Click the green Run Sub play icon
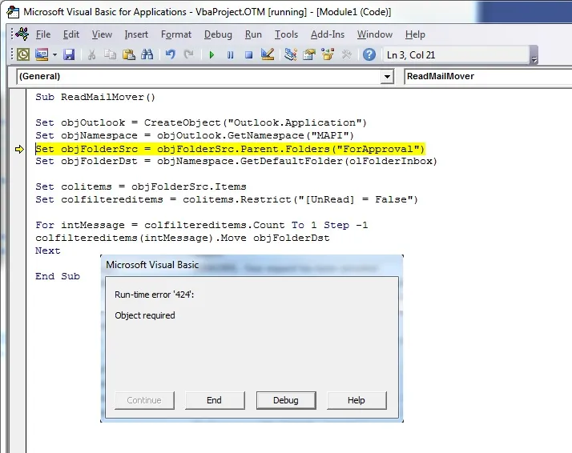This screenshot has width=572, height=453. (211, 55)
